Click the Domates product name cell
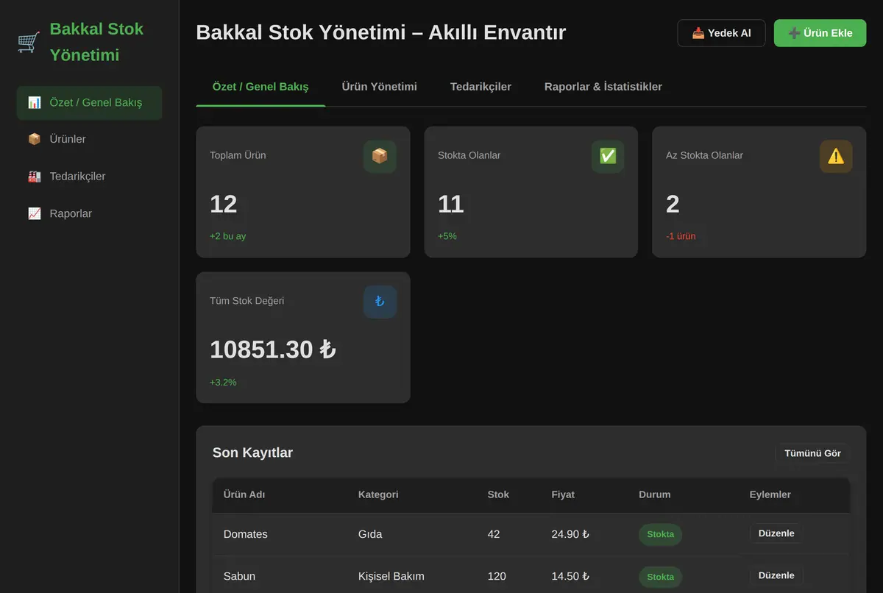This screenshot has height=593, width=883. [246, 534]
